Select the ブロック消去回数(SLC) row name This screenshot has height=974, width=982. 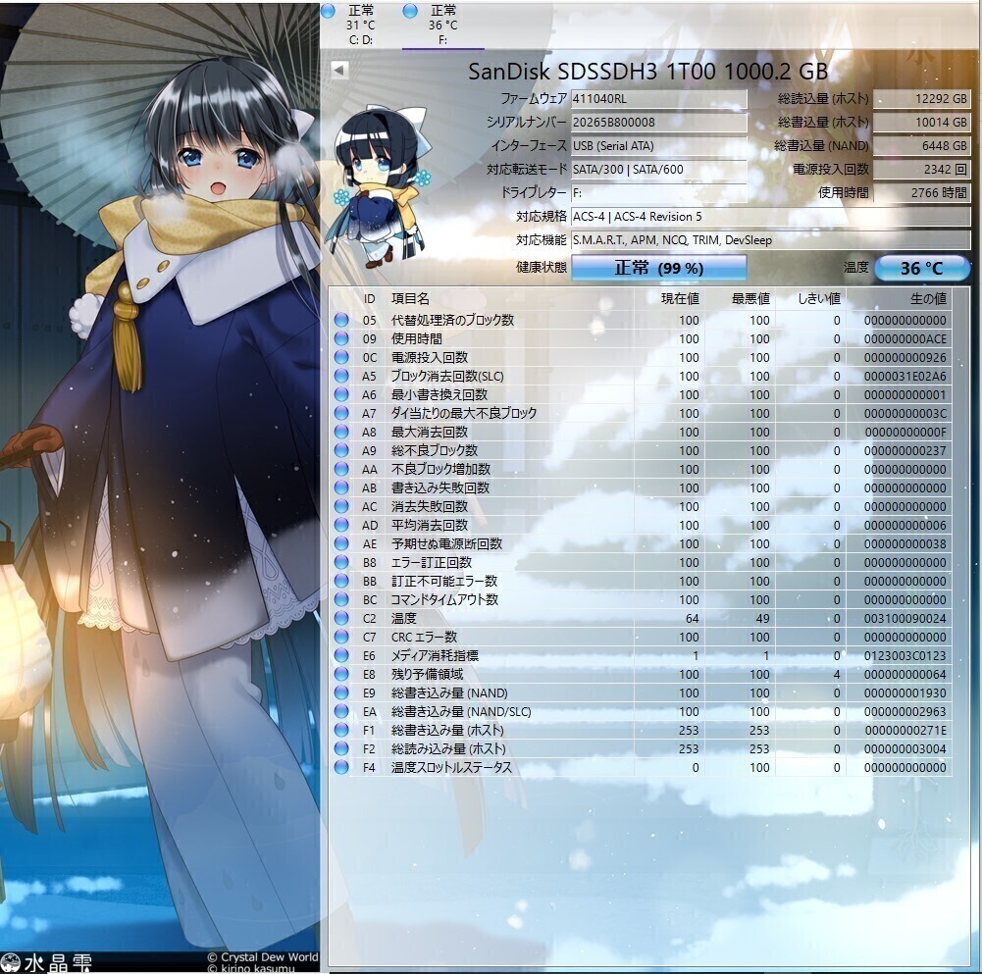click(x=447, y=376)
